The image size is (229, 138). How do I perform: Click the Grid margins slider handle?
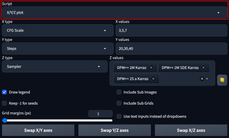(x=5, y=120)
